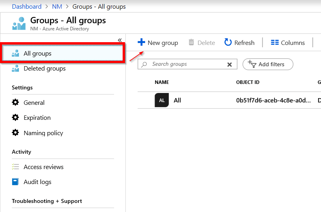This screenshot has height=212, width=321.
Task: Select All groups in sidebar
Action: coord(37,54)
